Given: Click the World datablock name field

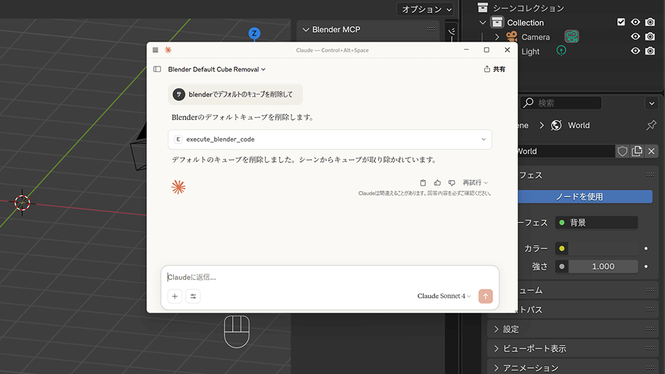Looking at the screenshot, I should (566, 152).
